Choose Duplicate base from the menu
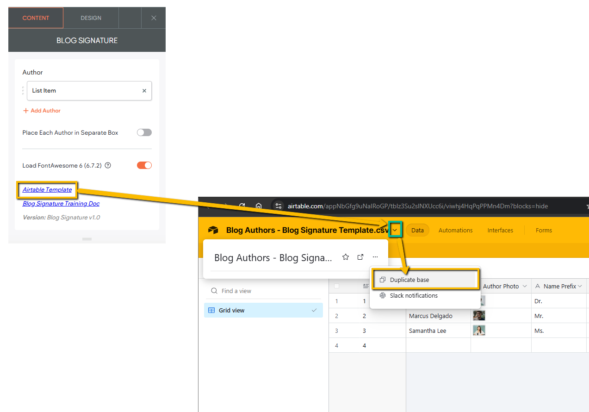This screenshot has height=412, width=589. [x=425, y=280]
